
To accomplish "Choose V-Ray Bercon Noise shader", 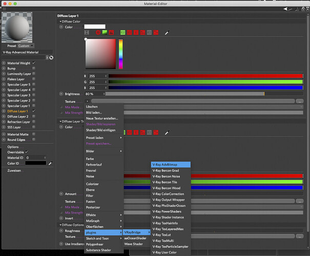I will click(x=171, y=177).
